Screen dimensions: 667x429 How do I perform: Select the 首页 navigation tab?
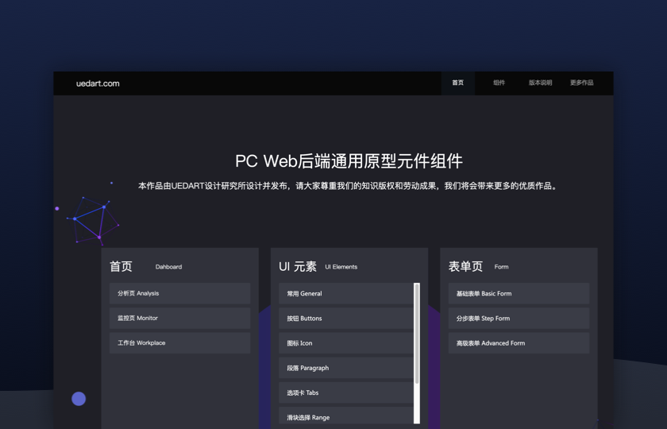click(457, 83)
